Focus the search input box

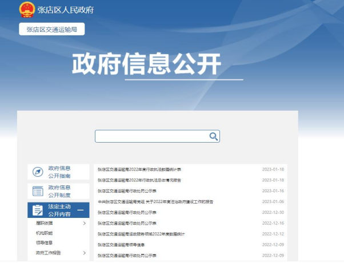point(151,136)
